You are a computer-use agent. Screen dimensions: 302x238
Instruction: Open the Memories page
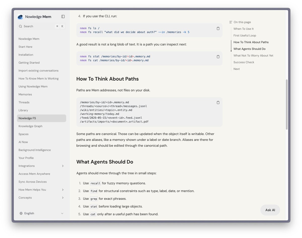(x=25, y=94)
